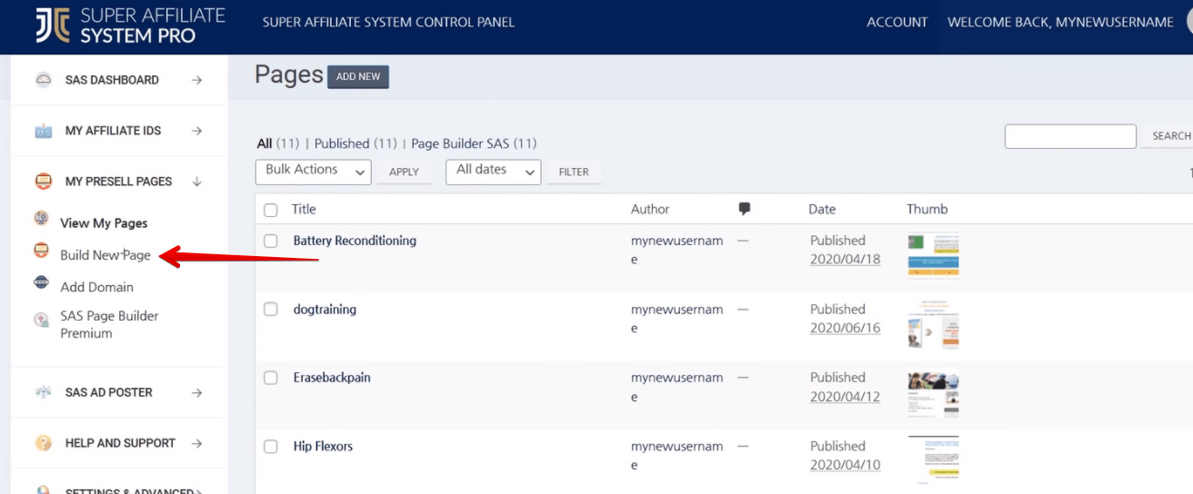This screenshot has height=494, width=1193.
Task: Sort by Date column header
Action: point(822,209)
